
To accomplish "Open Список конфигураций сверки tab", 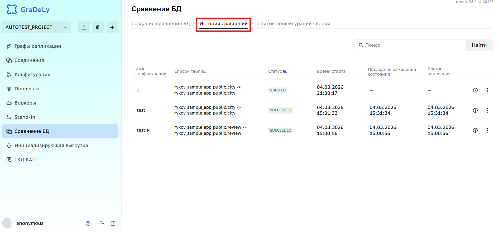I will 294,24.
